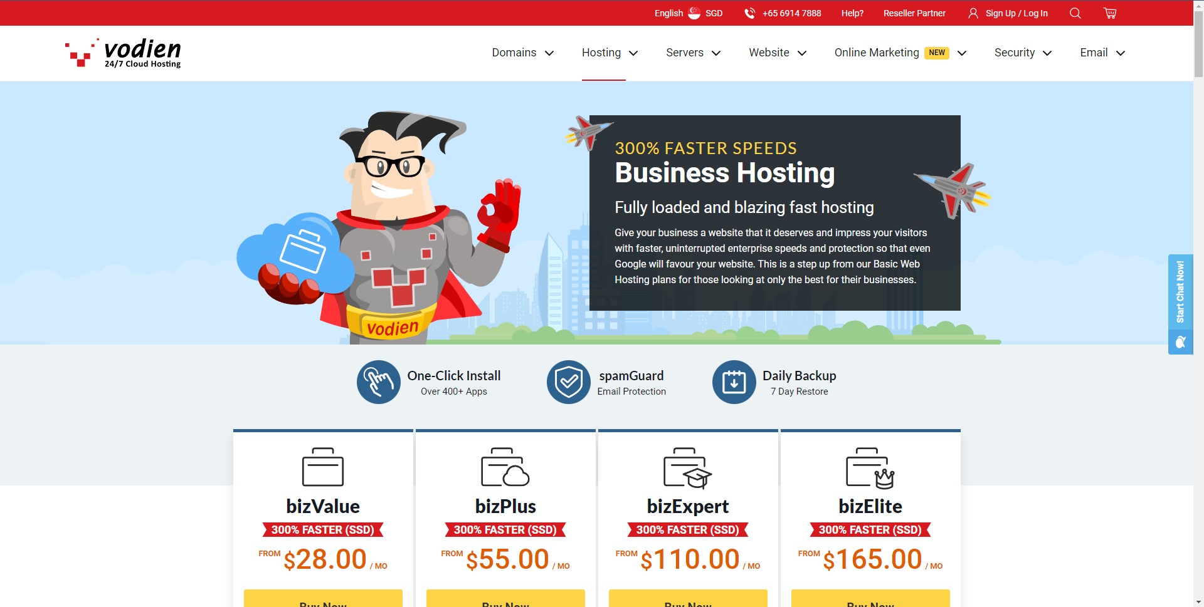Expand the Email menu chevron
Viewport: 1204px width, 607px height.
tap(1121, 53)
